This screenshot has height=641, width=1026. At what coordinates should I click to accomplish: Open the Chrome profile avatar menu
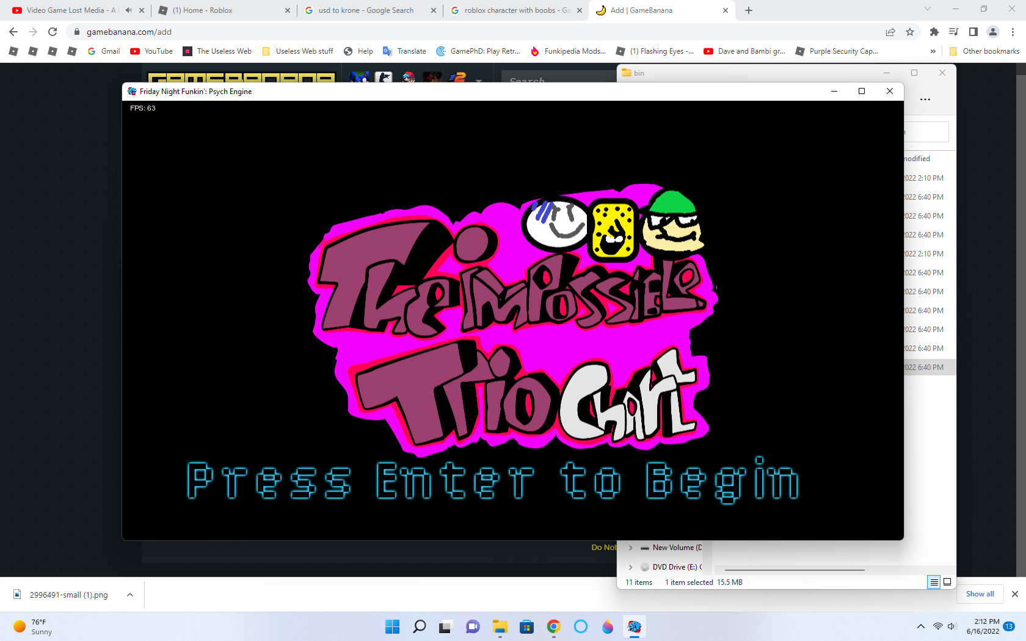[992, 32]
